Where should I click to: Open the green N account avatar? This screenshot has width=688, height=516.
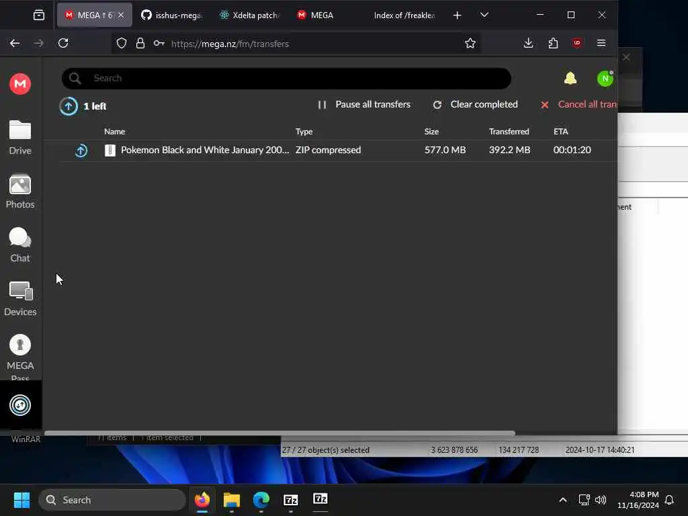(605, 79)
